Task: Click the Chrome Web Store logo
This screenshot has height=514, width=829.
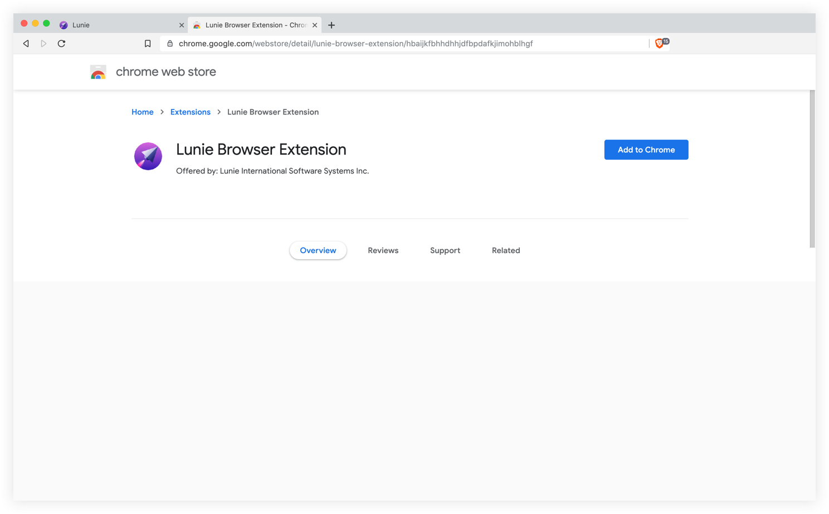Action: point(98,72)
